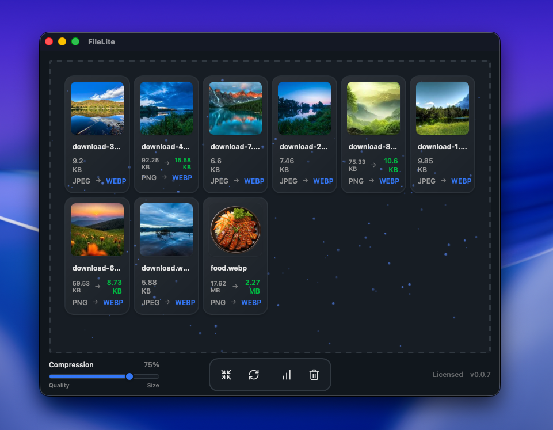Viewport: 553px width, 430px height.
Task: Click the Licensed label
Action: click(x=448, y=374)
